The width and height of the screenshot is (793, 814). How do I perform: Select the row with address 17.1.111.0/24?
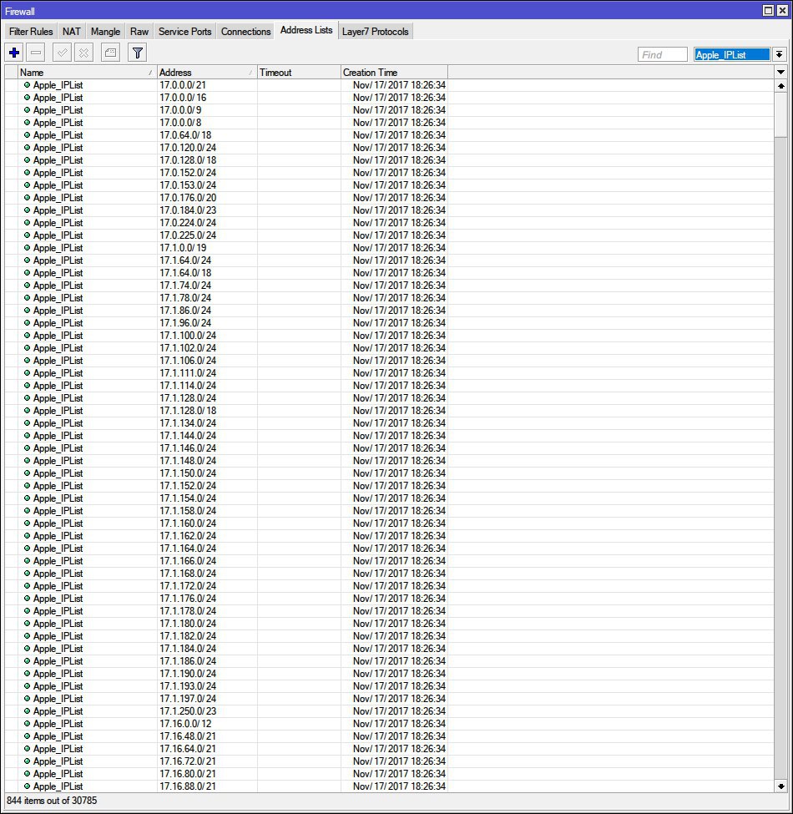pyautogui.click(x=389, y=372)
